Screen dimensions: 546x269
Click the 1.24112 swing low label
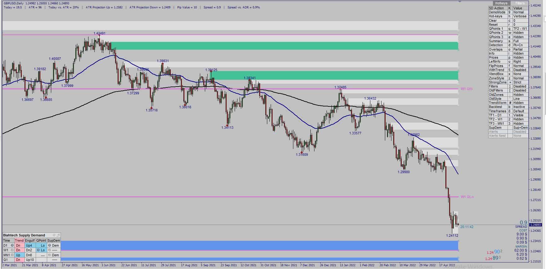click(x=452, y=235)
